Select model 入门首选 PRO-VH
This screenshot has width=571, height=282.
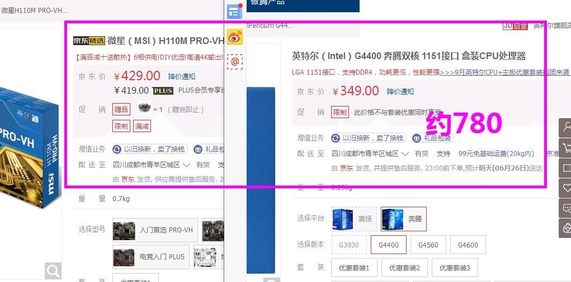155,230
